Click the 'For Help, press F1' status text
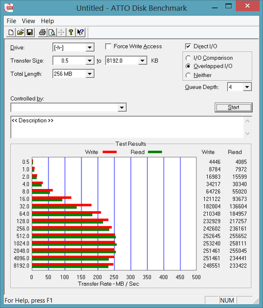 [x=28, y=301]
